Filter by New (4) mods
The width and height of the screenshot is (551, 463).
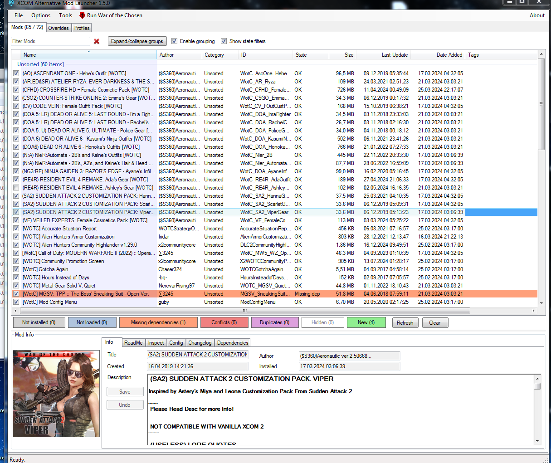tap(366, 322)
